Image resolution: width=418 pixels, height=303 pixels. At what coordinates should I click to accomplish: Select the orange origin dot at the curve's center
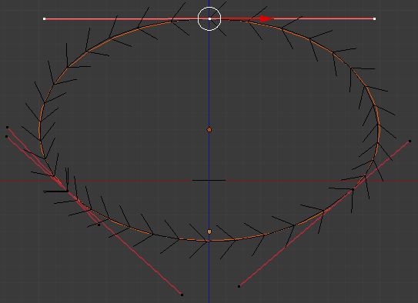coord(209,130)
